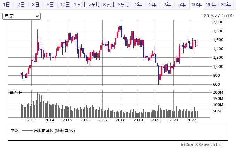
Task: Click the 2014 year axis label
Action: (49, 120)
